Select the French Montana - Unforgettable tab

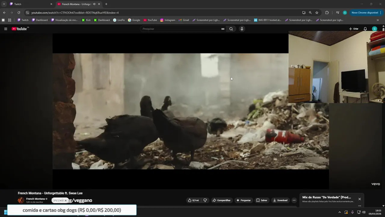click(79, 4)
